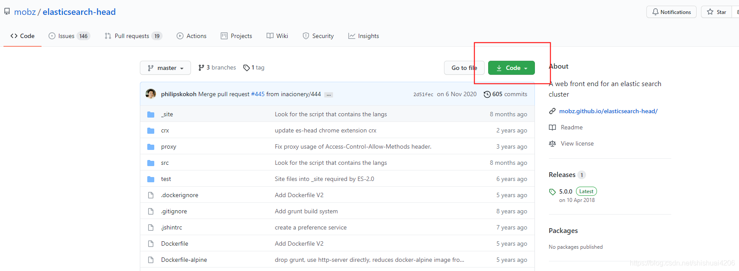View the 3 branches link

(x=217, y=68)
